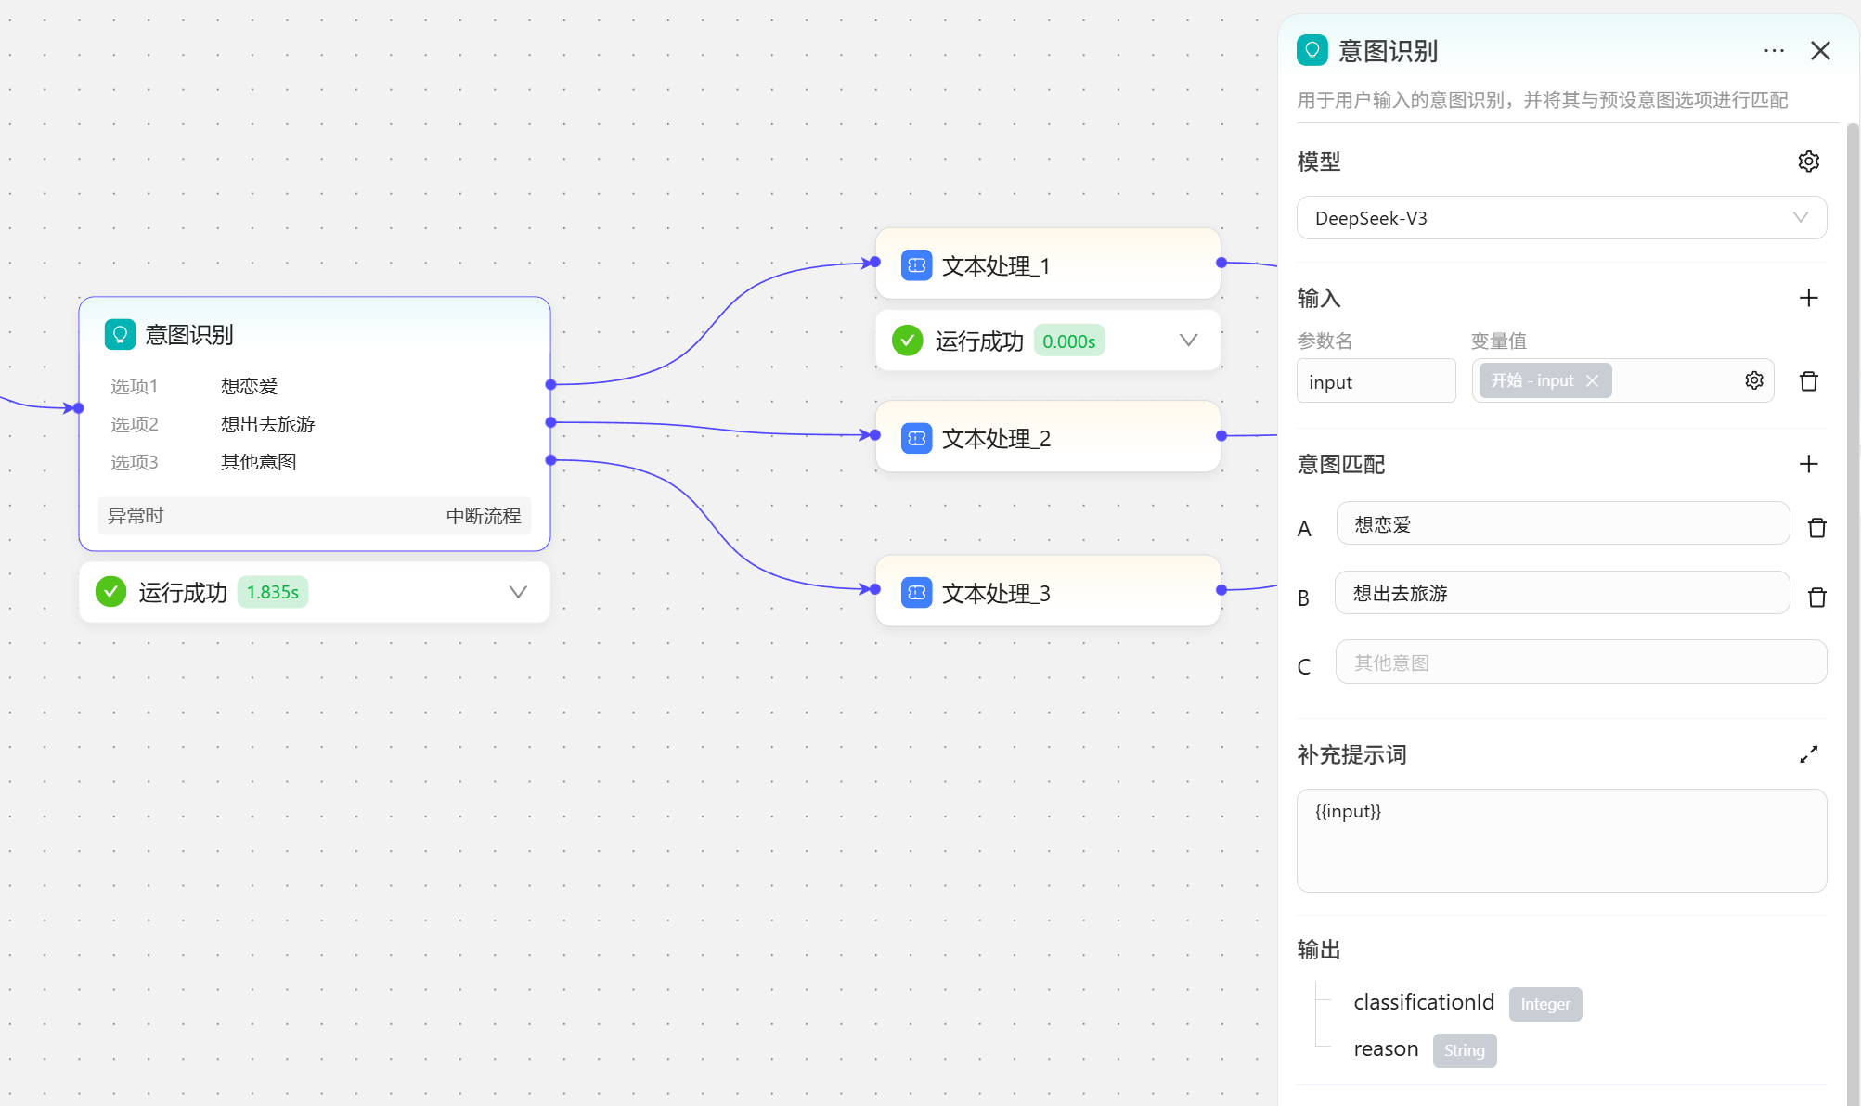Expand the 补充提示词 editor

coord(1808,755)
